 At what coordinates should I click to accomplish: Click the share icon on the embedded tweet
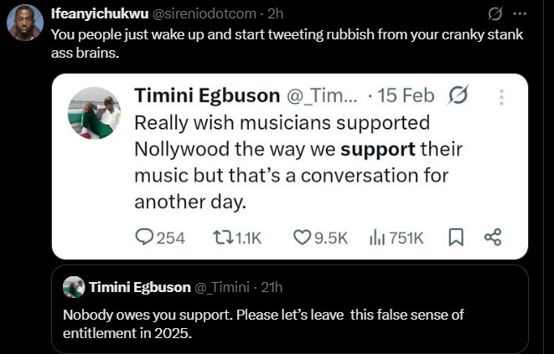click(493, 238)
